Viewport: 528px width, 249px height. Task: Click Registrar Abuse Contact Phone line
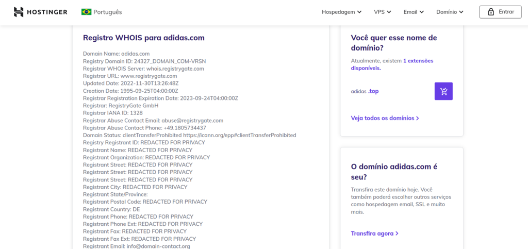pos(144,127)
